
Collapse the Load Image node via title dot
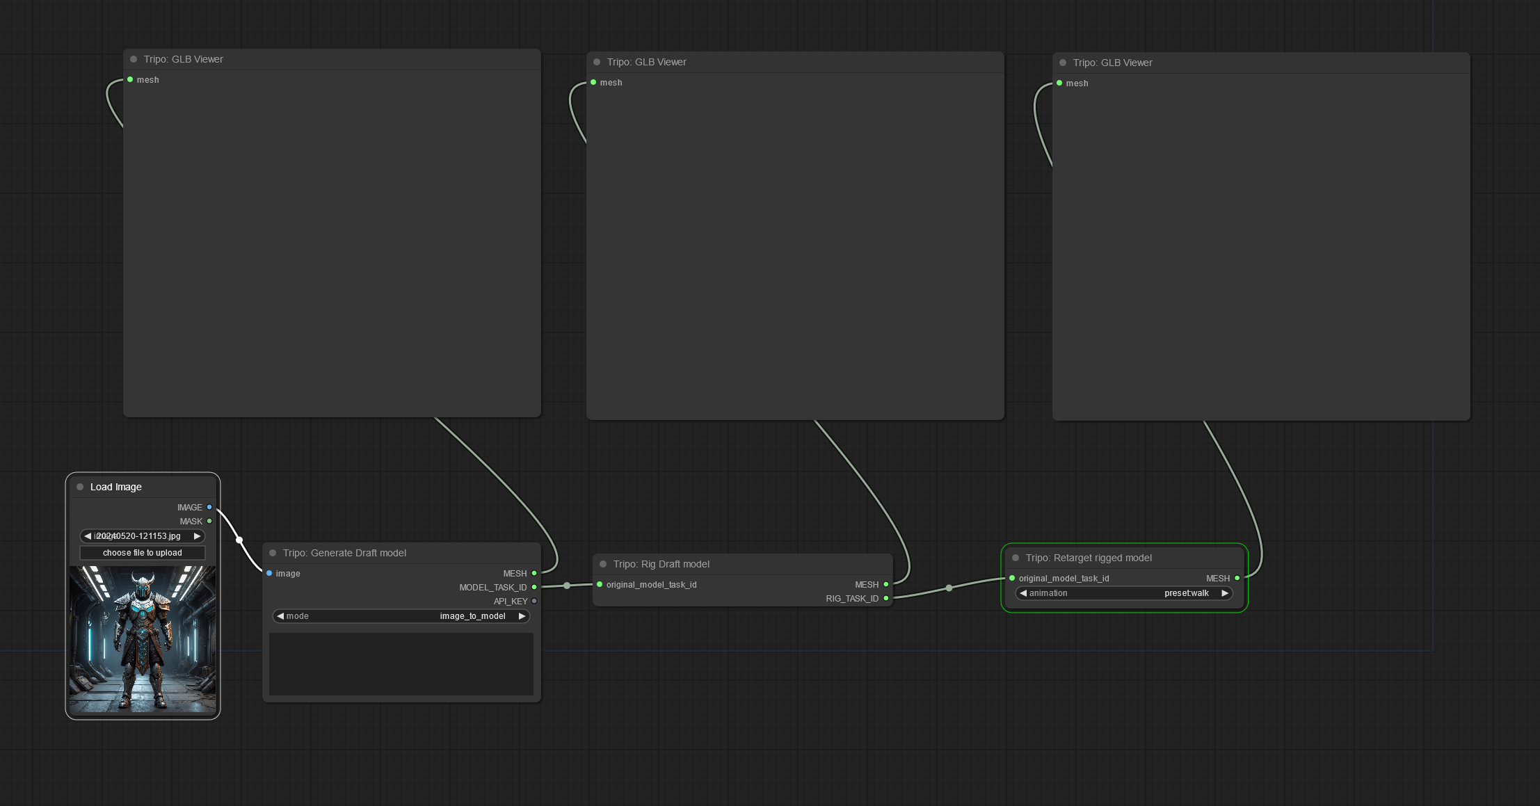point(80,487)
